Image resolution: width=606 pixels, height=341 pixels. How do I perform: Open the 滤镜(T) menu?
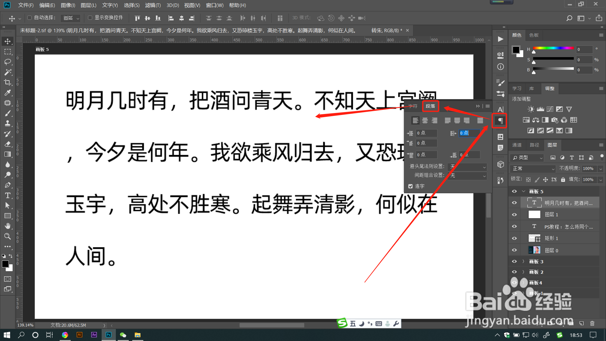(x=153, y=5)
